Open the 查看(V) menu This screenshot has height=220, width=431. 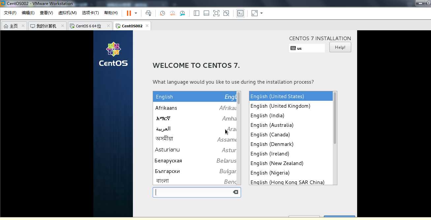click(46, 13)
